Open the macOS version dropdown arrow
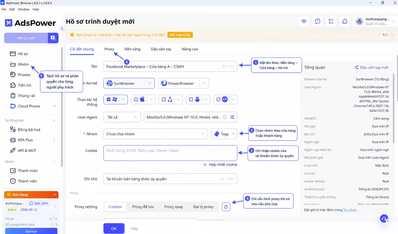Image resolution: width=398 pixels, height=234 pixels. click(151, 100)
